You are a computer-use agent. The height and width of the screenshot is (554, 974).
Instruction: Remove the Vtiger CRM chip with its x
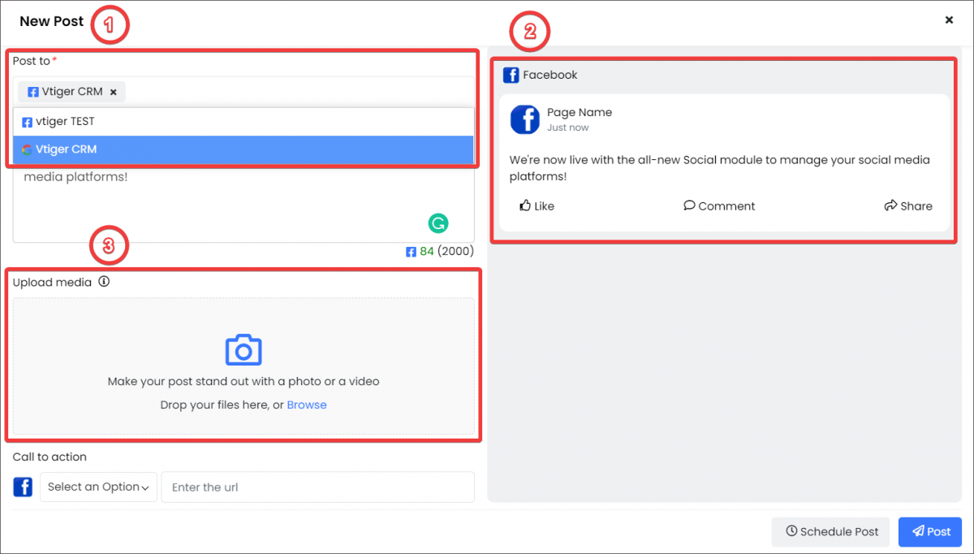113,92
